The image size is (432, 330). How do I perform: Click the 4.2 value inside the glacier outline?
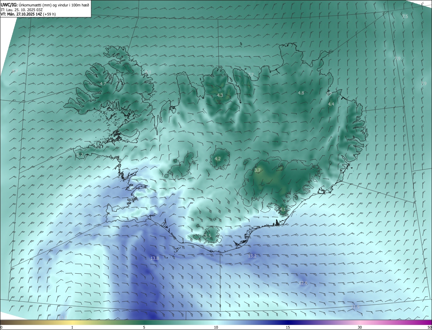[218, 159]
